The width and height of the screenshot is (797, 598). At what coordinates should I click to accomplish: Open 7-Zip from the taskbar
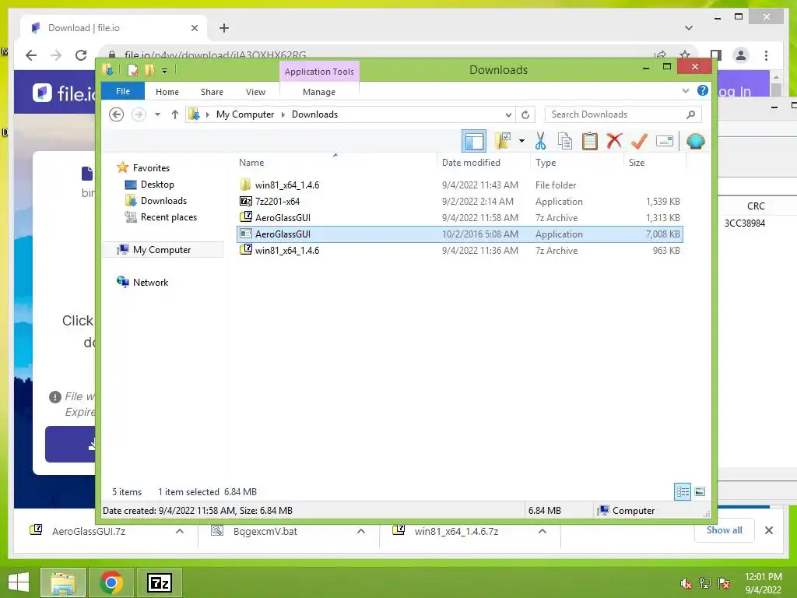click(x=159, y=582)
